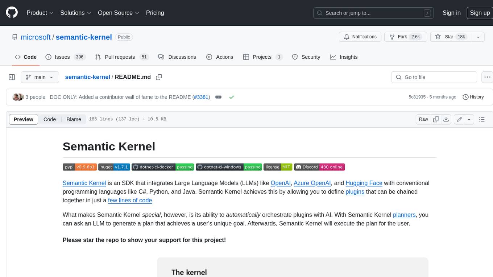This screenshot has height=277, width=493.
Task: Open the microsoft organization link
Action: point(36,37)
